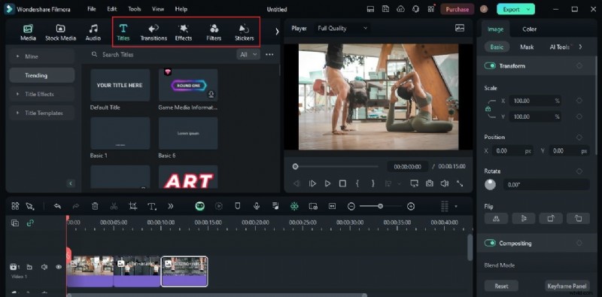The width and height of the screenshot is (602, 297).
Task: Toggle the Compositing switch
Action: tap(490, 244)
